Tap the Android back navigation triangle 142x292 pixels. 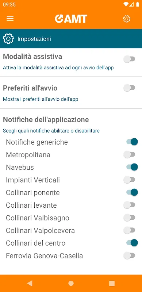[x=30, y=283]
